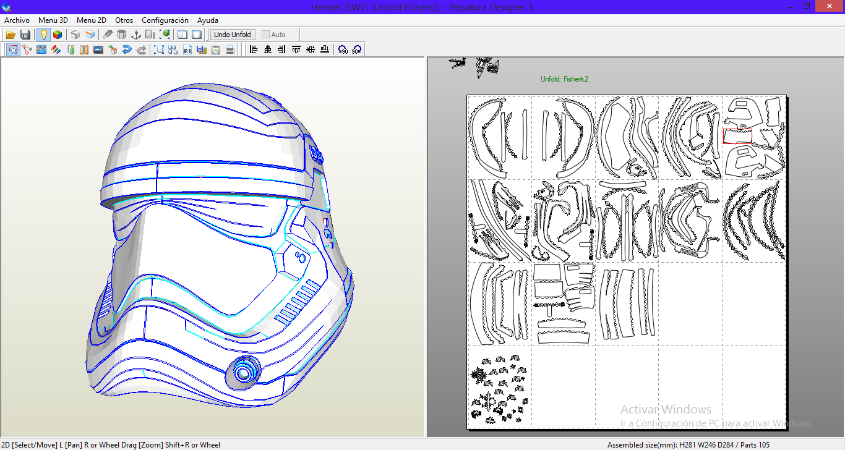Fit the 3D view with green cube icon

165,35
